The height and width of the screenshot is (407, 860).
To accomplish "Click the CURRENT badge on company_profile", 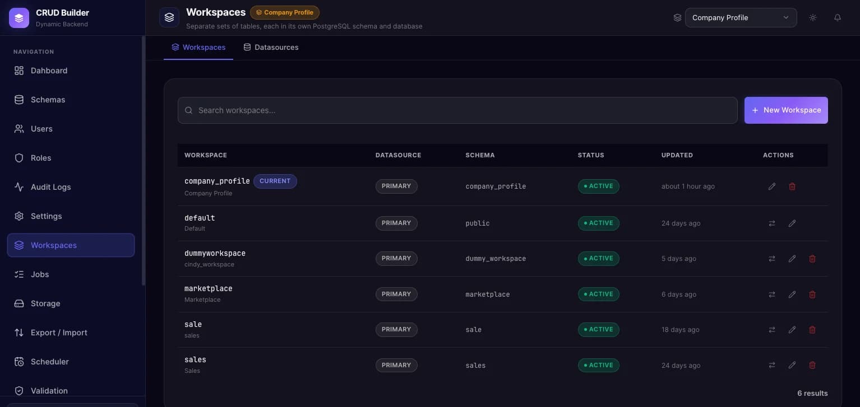I will pyautogui.click(x=275, y=181).
